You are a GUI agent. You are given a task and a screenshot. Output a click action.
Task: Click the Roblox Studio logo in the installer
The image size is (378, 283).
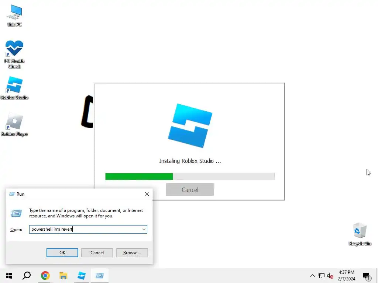[x=190, y=125]
